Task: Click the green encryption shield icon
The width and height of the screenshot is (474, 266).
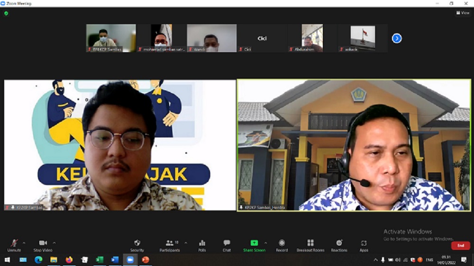Action: coord(6,13)
